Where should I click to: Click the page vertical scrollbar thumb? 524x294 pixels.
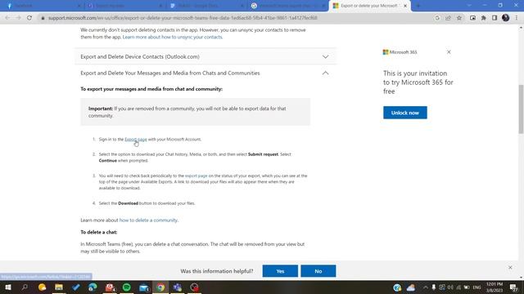pos(521,109)
